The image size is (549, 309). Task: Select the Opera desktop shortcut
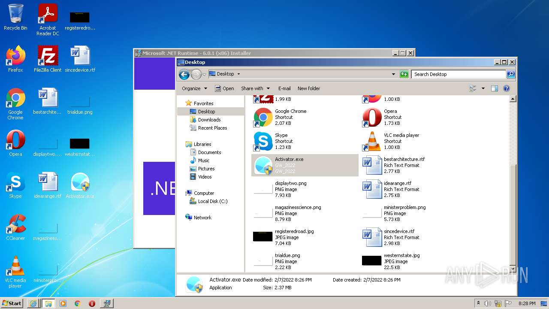(15, 143)
